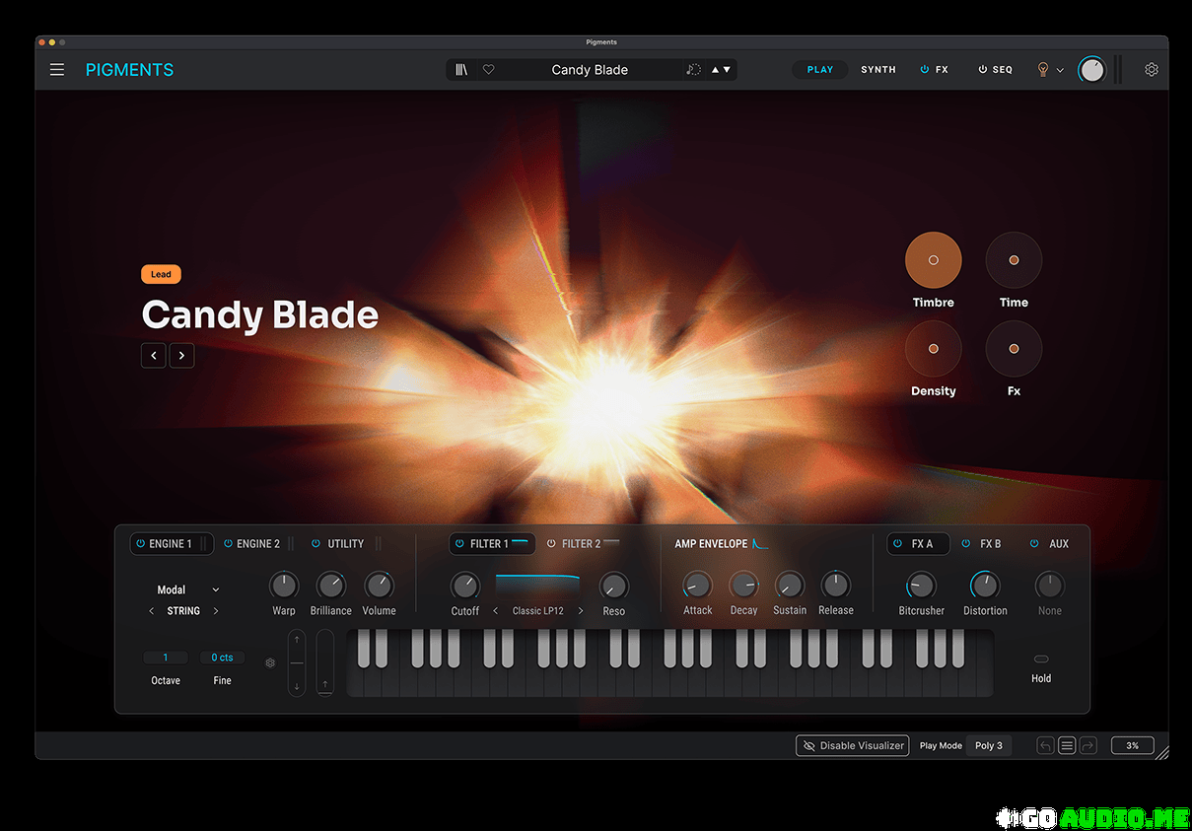Favorite the preset with the heart icon
The height and width of the screenshot is (831, 1192).
tap(488, 70)
